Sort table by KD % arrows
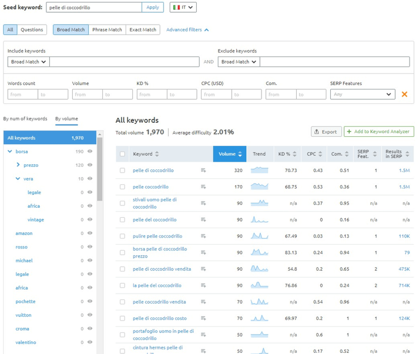 click(294, 154)
